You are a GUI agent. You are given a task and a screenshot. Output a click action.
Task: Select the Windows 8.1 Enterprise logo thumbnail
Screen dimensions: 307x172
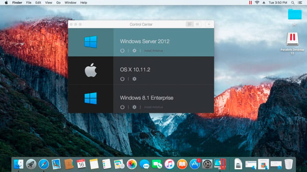click(91, 98)
